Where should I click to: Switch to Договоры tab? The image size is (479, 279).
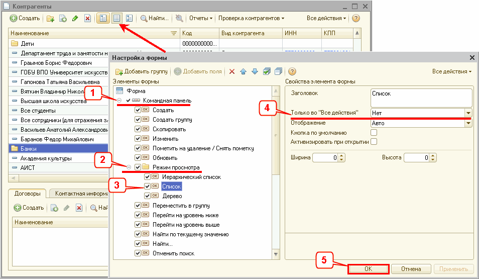pos(28,194)
